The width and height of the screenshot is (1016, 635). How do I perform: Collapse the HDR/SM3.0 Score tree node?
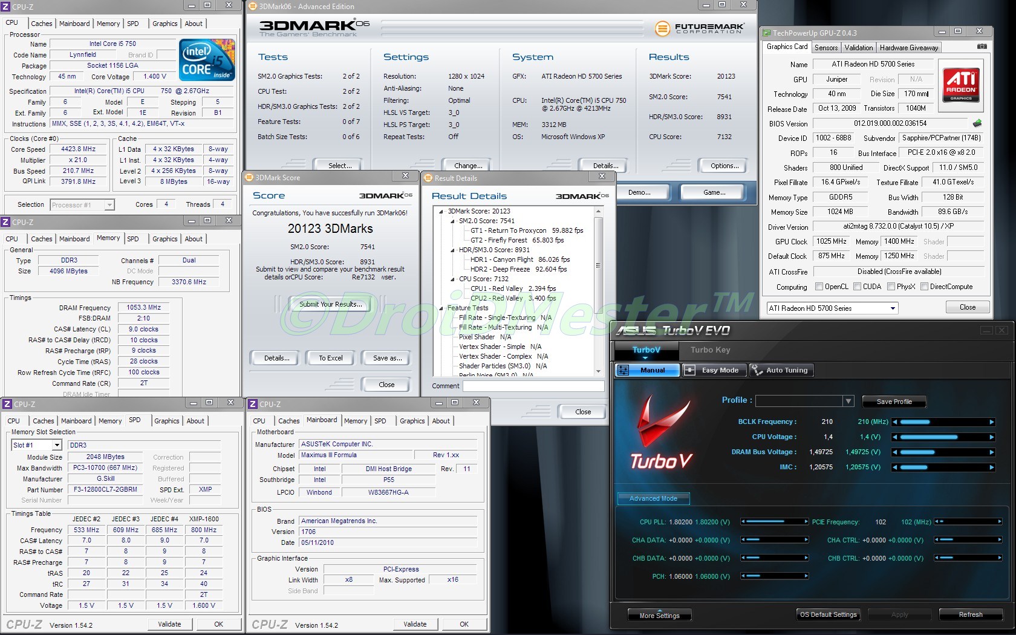click(x=452, y=250)
